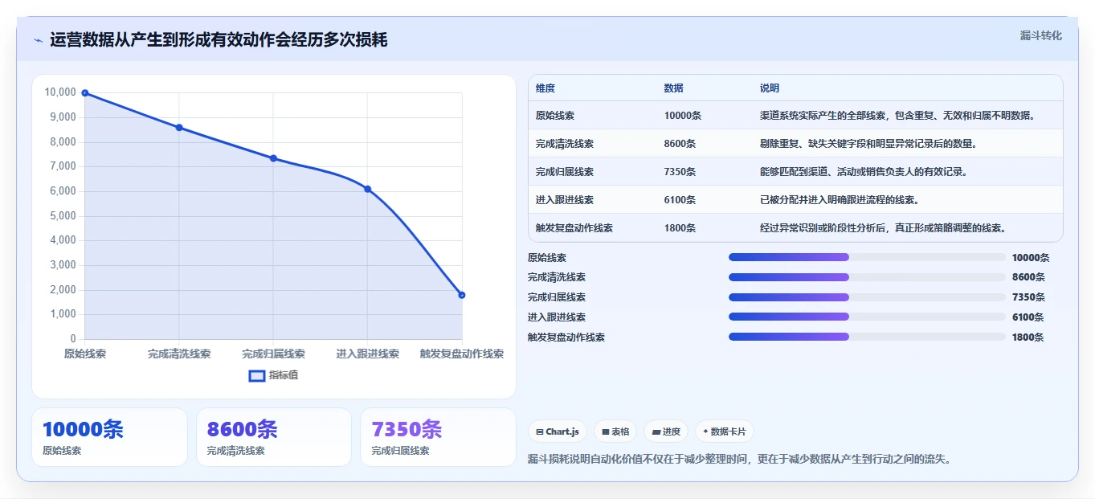Click the 5,000 label on the chart y-axis
This screenshot has width=1095, height=499.
click(x=63, y=215)
